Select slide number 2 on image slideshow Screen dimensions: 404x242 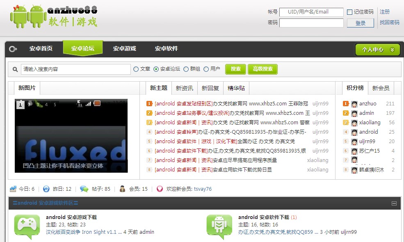[29, 104]
